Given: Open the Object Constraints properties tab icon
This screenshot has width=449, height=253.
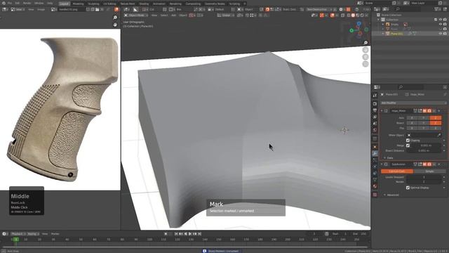Looking at the screenshot, I should click(375, 174).
